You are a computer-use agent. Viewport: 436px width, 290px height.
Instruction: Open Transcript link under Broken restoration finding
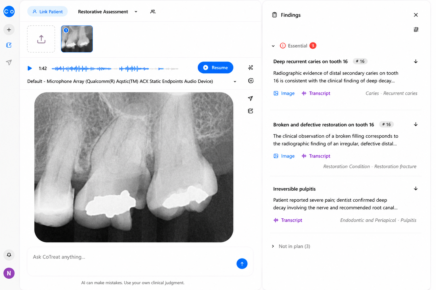point(316,156)
